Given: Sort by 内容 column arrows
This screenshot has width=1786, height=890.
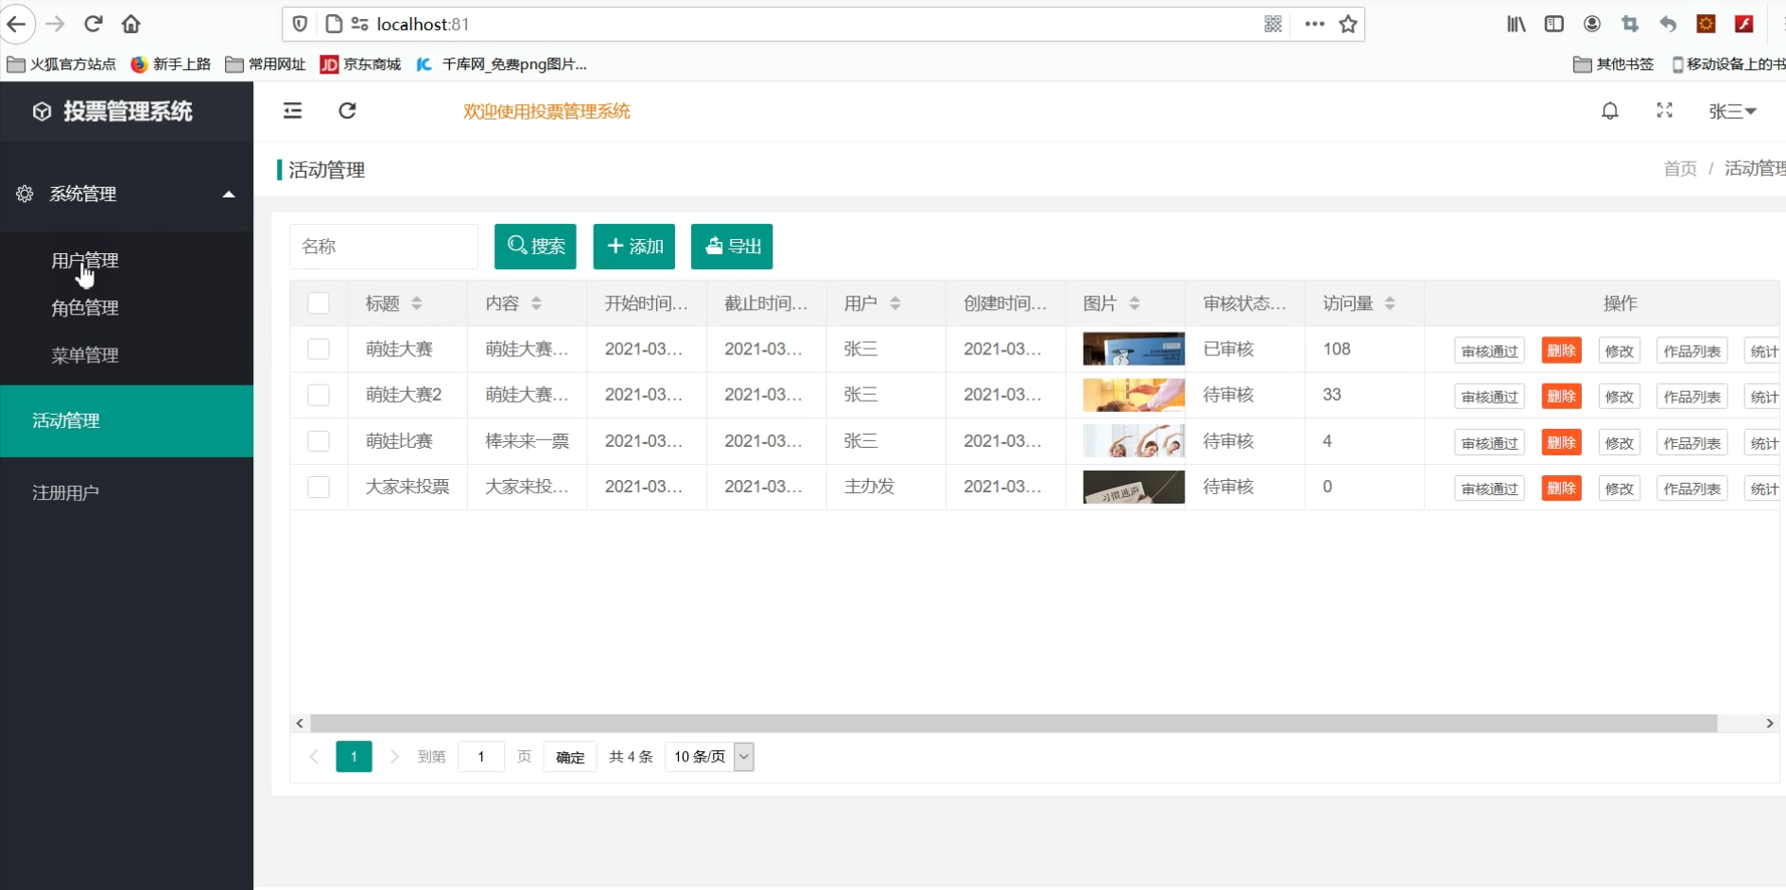Looking at the screenshot, I should [x=536, y=303].
